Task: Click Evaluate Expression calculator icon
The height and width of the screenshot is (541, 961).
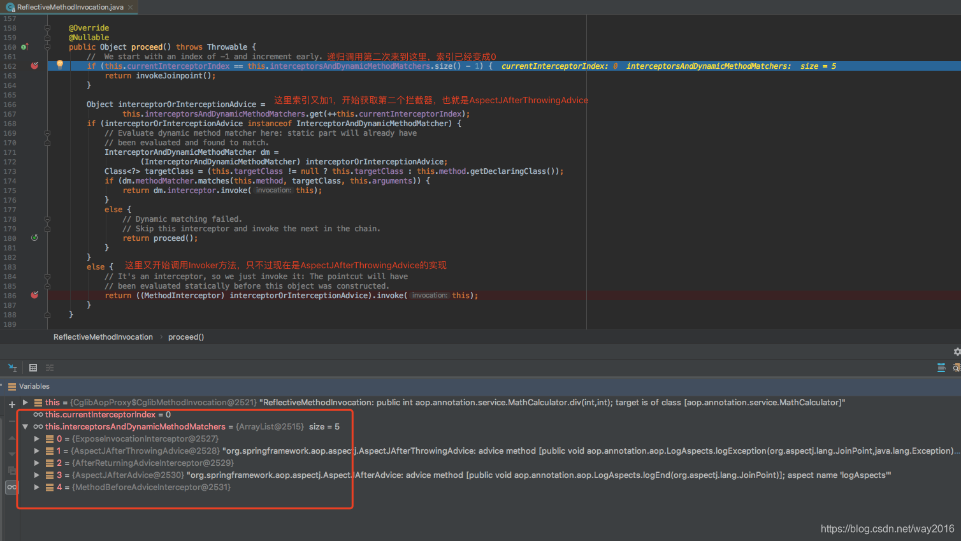Action: (x=33, y=368)
